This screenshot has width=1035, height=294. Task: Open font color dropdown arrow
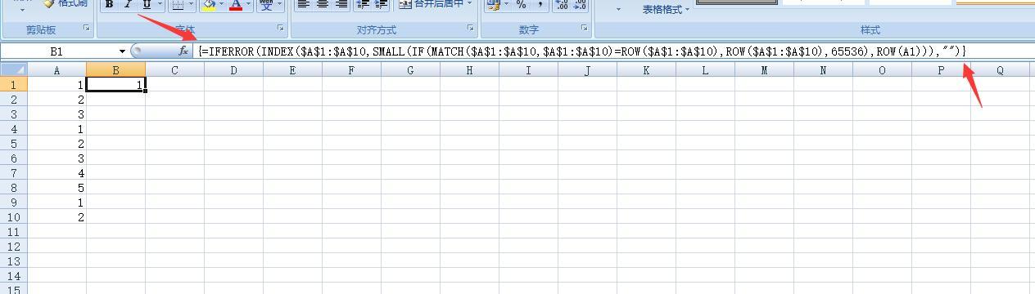(249, 4)
